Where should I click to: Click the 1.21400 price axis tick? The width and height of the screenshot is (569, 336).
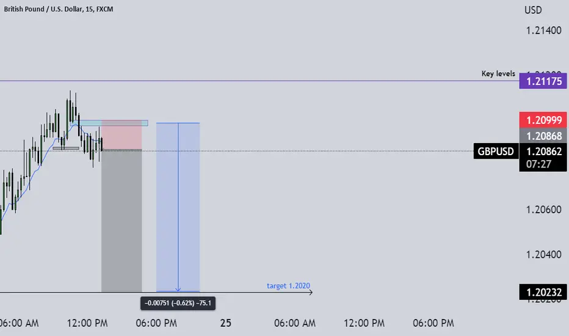point(543,31)
